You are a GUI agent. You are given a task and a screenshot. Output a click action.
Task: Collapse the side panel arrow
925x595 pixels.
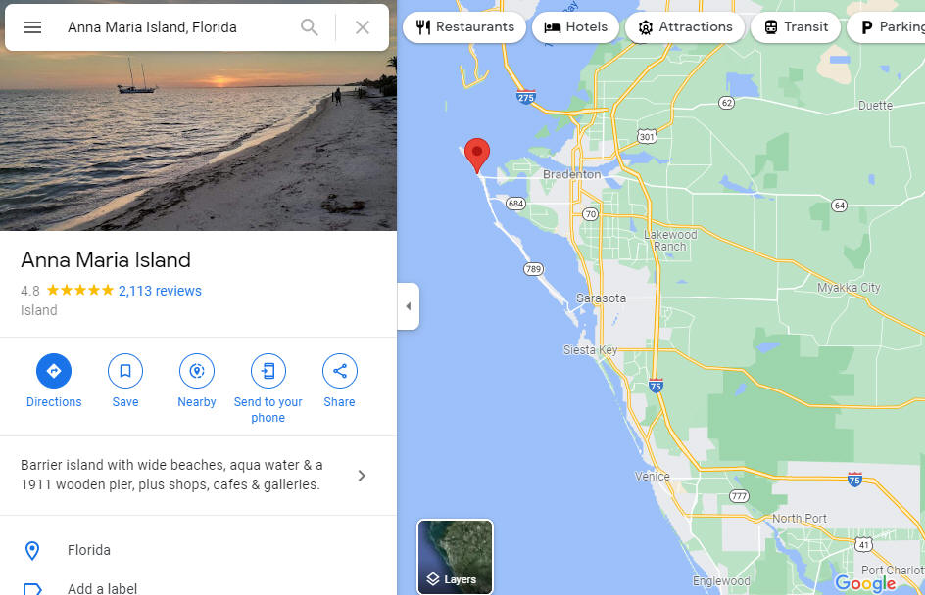(x=409, y=306)
